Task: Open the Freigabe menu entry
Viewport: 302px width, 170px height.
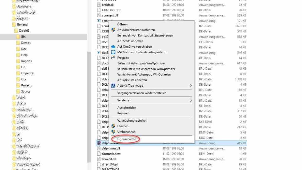Action: (x=123, y=58)
